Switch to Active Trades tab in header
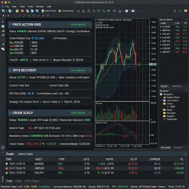 [x=26, y=154]
